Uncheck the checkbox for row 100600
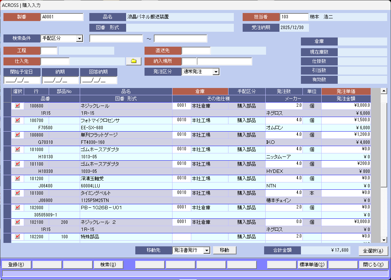Image resolution: width=391 pixels, height=280 pixels. click(x=17, y=106)
